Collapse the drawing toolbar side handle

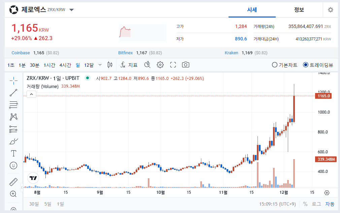[22, 187]
